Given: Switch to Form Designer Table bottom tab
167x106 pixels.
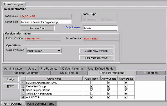Looking at the screenshot, I should coord(41,104).
